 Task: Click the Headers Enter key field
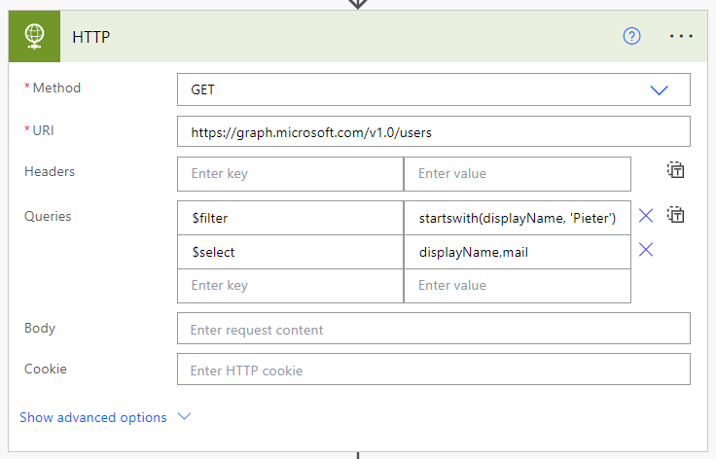pyautogui.click(x=291, y=174)
